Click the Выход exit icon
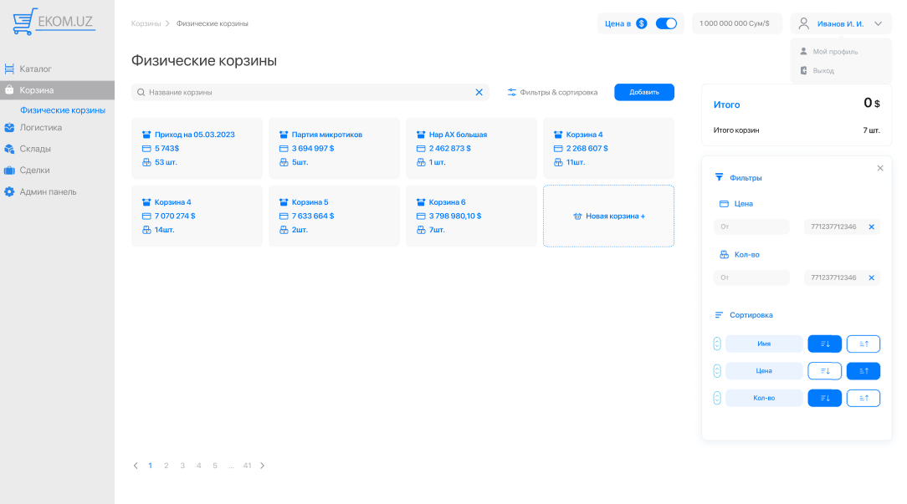 pos(803,70)
